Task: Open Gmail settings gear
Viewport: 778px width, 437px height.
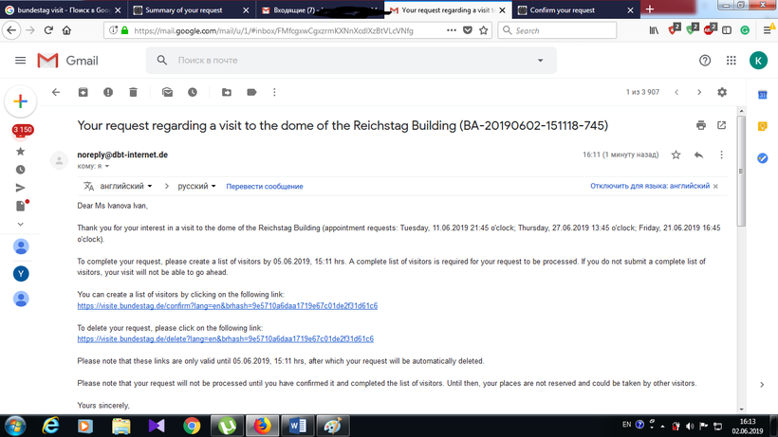Action: click(722, 92)
